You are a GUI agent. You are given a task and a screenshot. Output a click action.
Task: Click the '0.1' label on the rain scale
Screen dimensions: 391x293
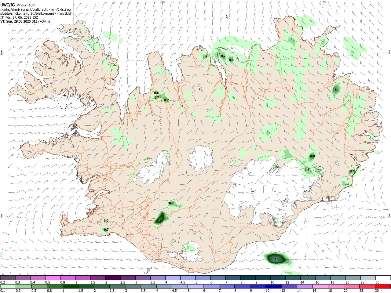(2, 291)
